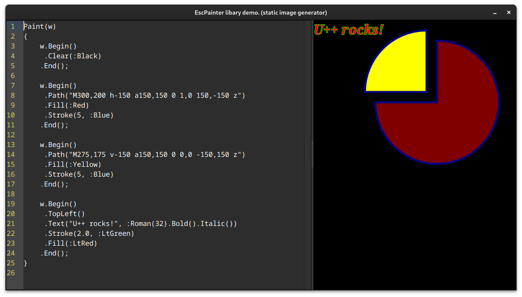This screenshot has height=297, width=522.
Task: Click 'w.Begin()' on line 3
Action: [x=58, y=46]
